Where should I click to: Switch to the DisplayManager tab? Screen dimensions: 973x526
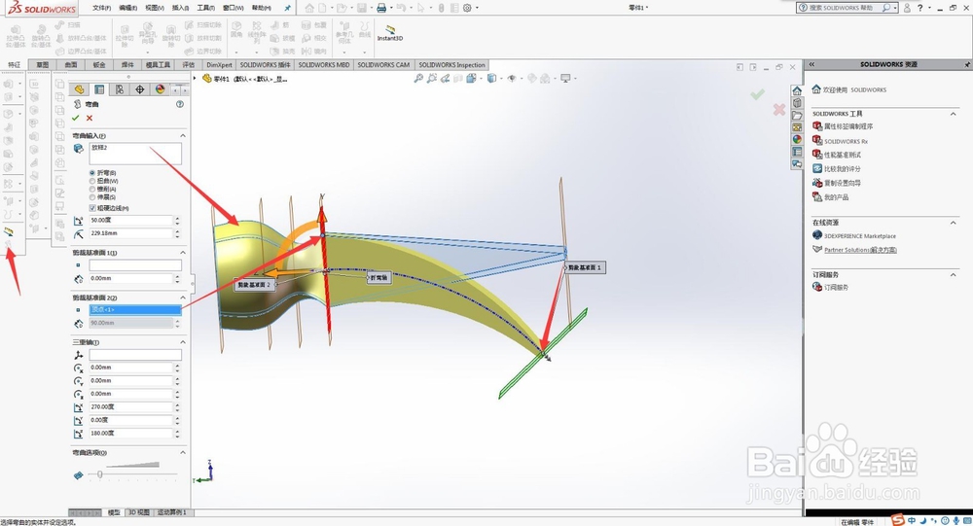[x=161, y=89]
